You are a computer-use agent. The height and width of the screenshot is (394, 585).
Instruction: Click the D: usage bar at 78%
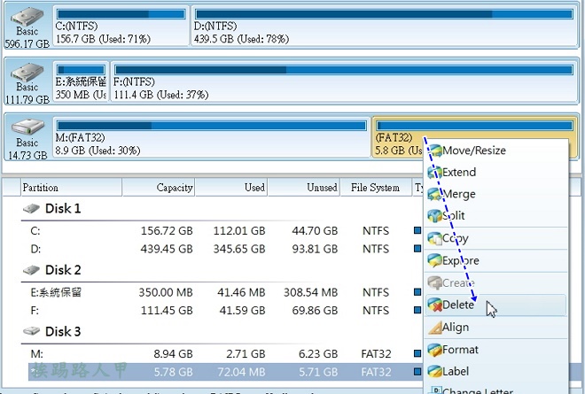click(385, 14)
